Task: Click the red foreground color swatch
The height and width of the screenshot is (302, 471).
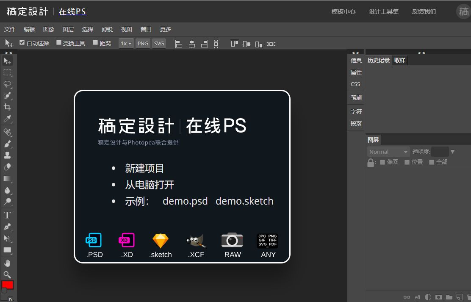Action: [8, 285]
